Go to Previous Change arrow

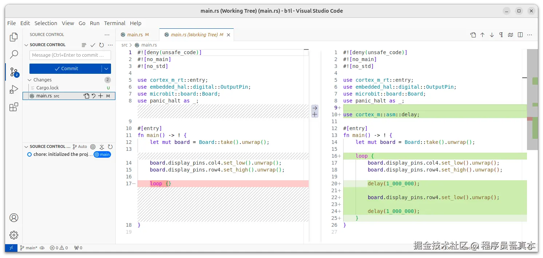click(x=482, y=35)
